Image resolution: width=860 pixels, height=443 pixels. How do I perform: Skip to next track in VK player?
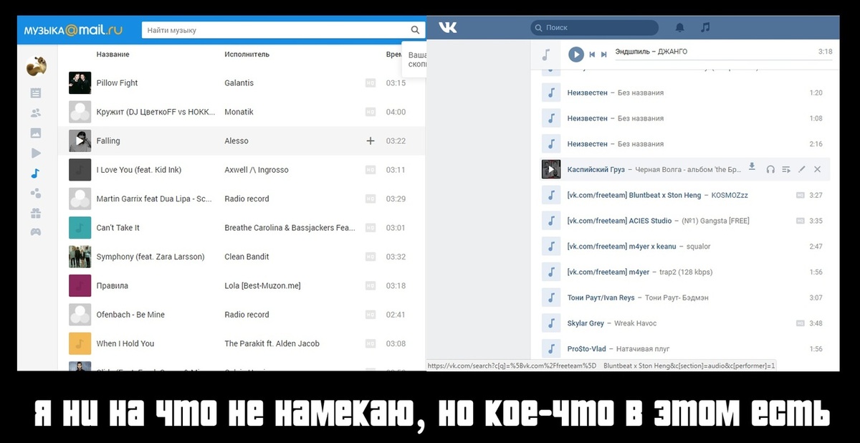[x=604, y=54]
